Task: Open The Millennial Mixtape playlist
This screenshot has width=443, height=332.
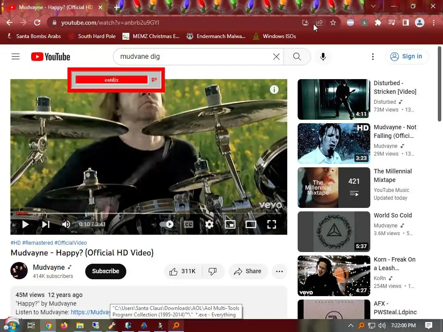Action: pos(334,188)
